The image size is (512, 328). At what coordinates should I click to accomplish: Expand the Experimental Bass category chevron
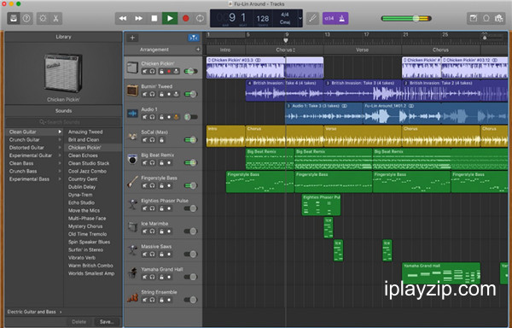pos(60,179)
